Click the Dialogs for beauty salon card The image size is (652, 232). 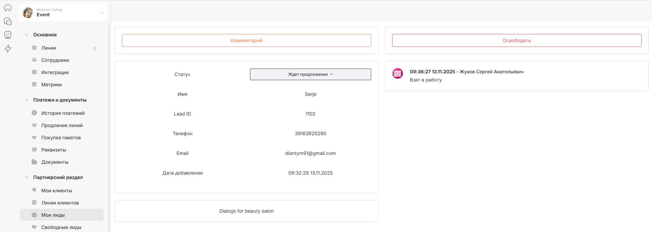point(246,211)
